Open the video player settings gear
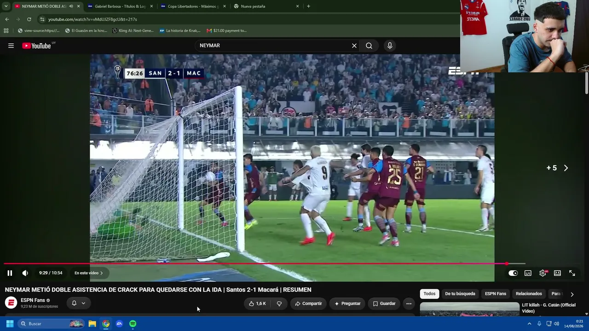 coord(543,273)
